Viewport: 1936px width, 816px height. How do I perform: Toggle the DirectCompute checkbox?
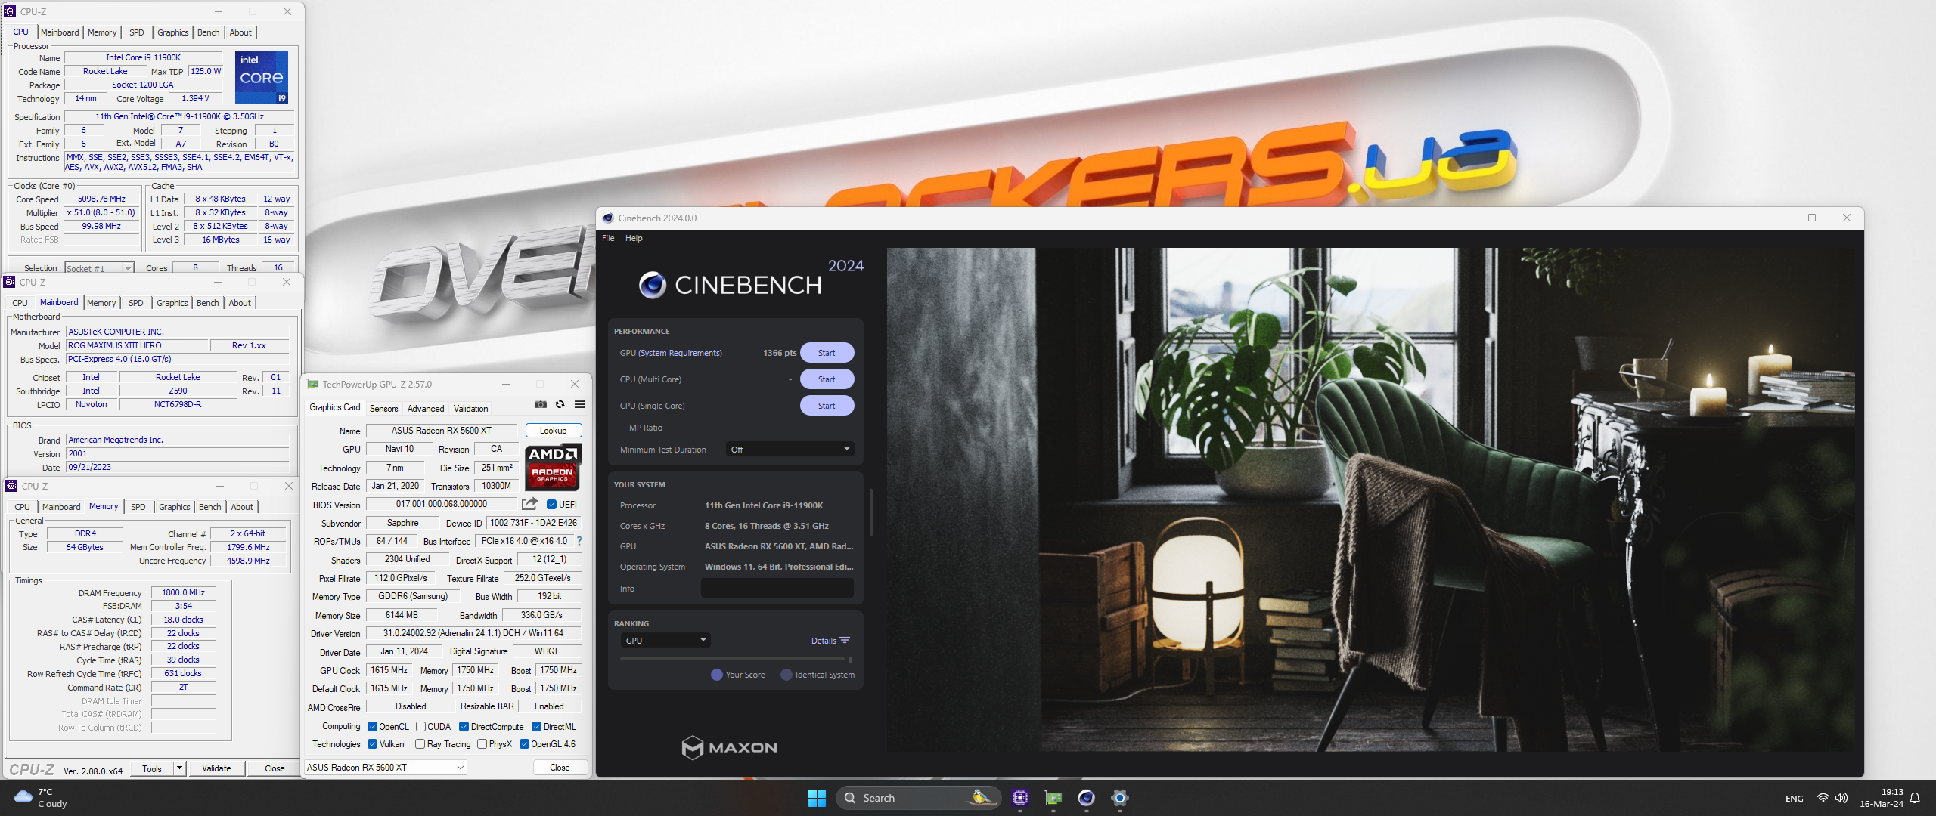464,727
